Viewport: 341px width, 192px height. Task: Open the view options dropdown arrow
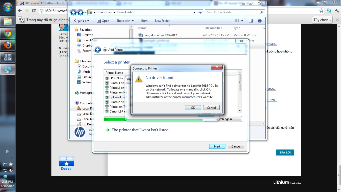pos(242,21)
